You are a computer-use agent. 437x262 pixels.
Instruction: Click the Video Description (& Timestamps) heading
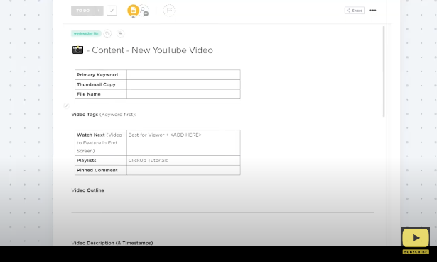(x=112, y=243)
